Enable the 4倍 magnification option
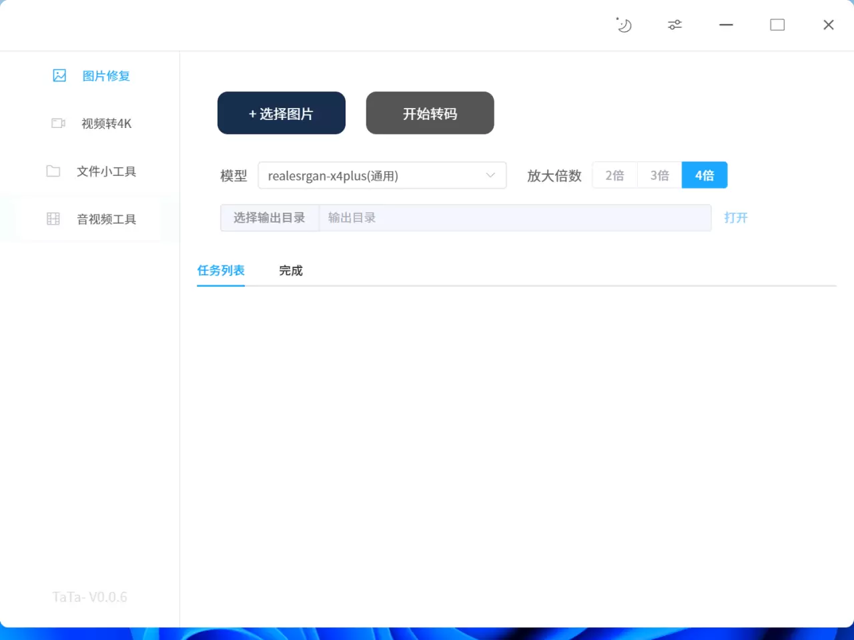 705,175
